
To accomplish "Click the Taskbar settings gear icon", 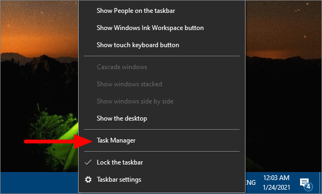I will [88, 180].
